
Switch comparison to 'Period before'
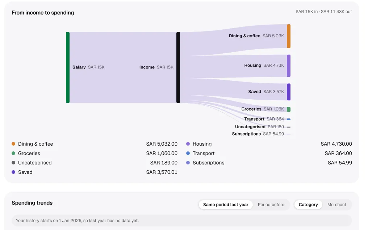point(271,205)
